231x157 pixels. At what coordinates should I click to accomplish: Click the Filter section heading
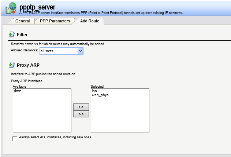(22, 35)
